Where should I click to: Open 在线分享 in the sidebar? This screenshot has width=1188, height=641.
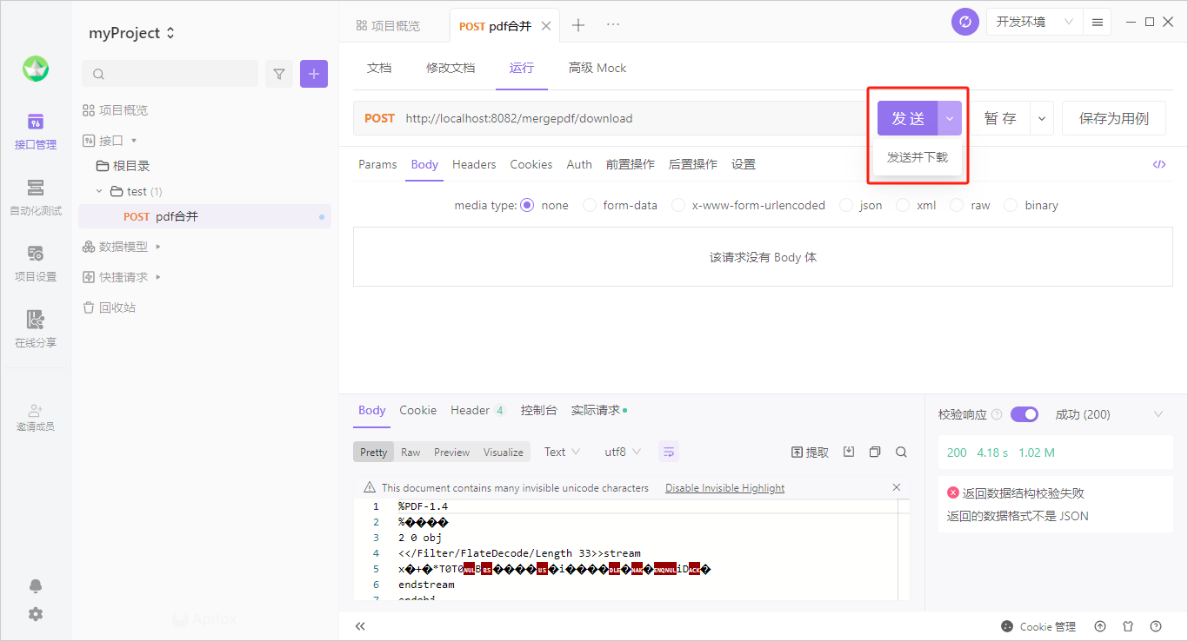point(36,329)
